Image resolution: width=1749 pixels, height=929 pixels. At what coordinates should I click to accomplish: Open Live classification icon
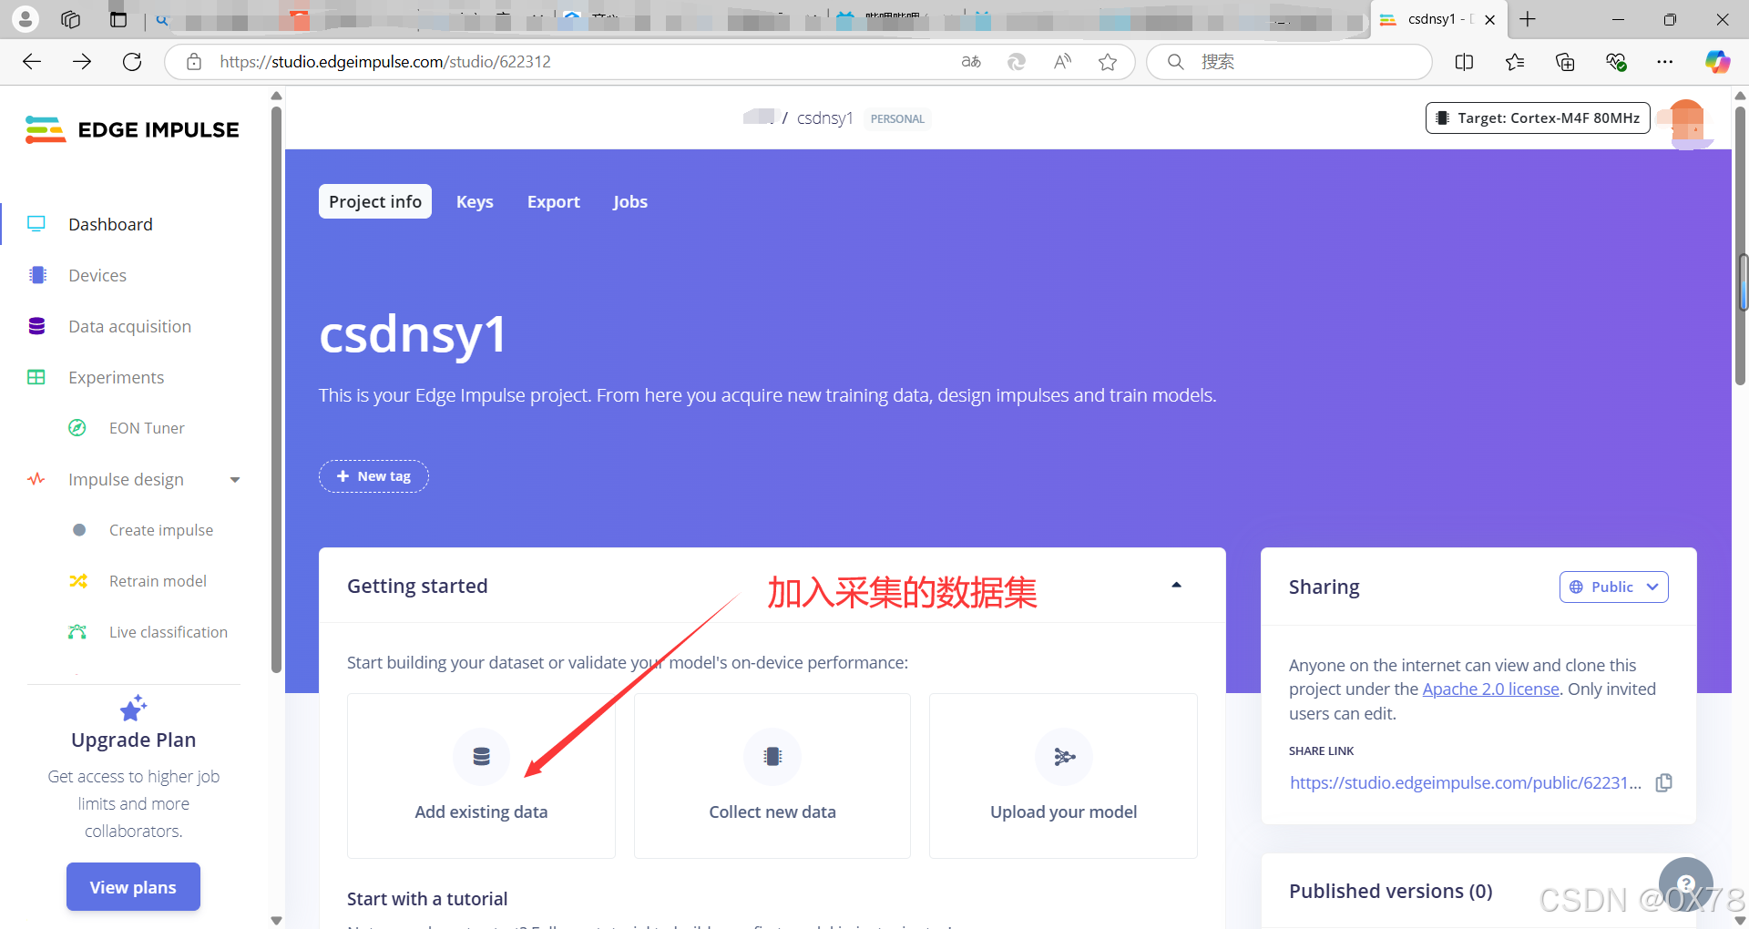(77, 632)
